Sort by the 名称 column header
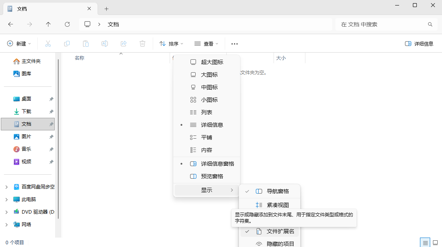The height and width of the screenshot is (247, 442). click(80, 58)
